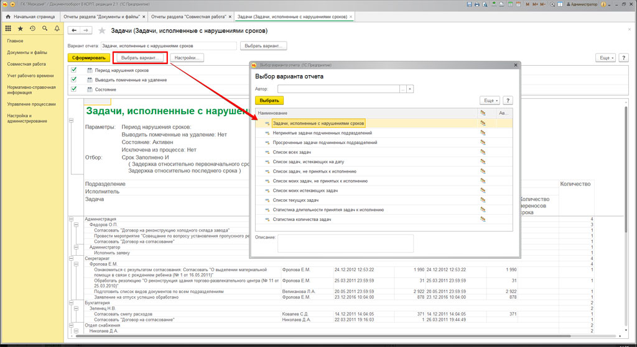Collapse the Администратор performer group

[76, 247]
